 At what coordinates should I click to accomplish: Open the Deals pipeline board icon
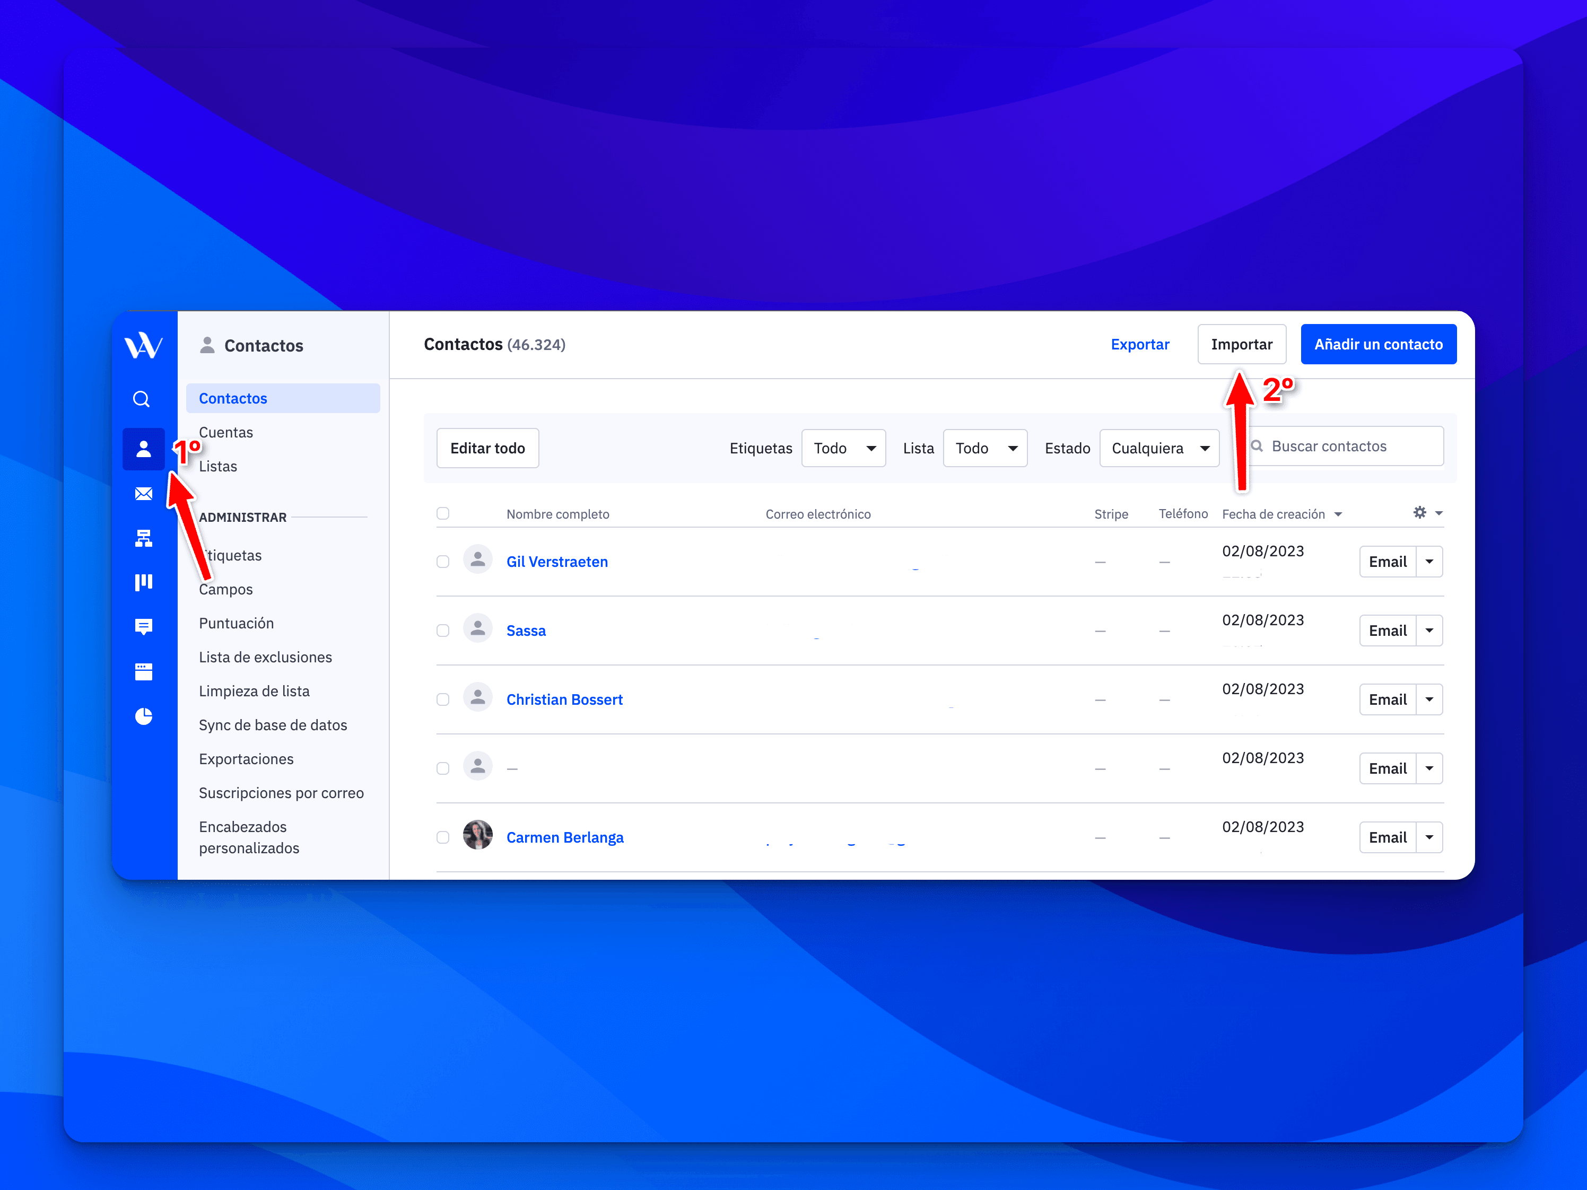144,582
